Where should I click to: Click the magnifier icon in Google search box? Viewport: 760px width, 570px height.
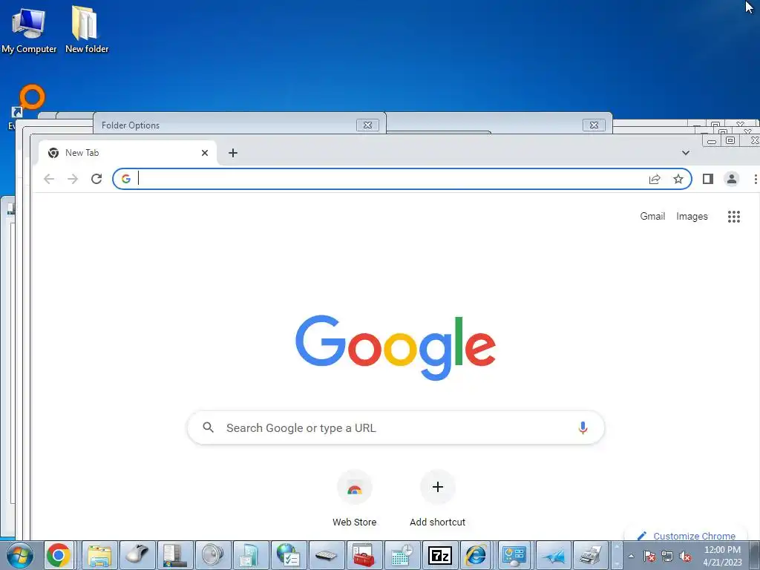click(209, 427)
